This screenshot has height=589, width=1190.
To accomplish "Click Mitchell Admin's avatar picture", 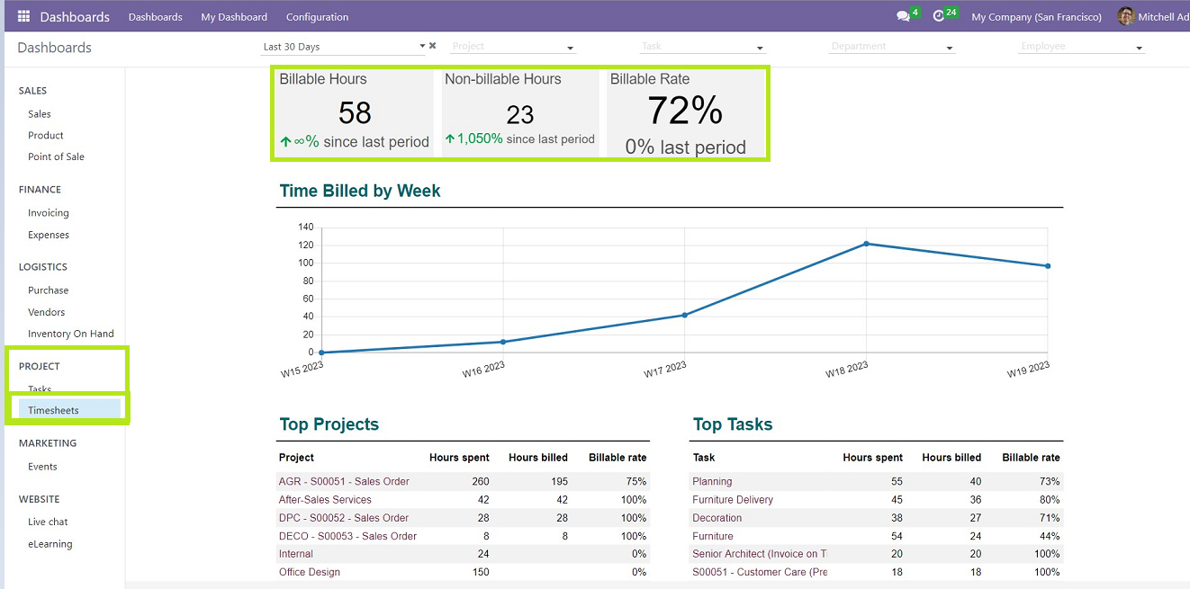I will [1125, 17].
